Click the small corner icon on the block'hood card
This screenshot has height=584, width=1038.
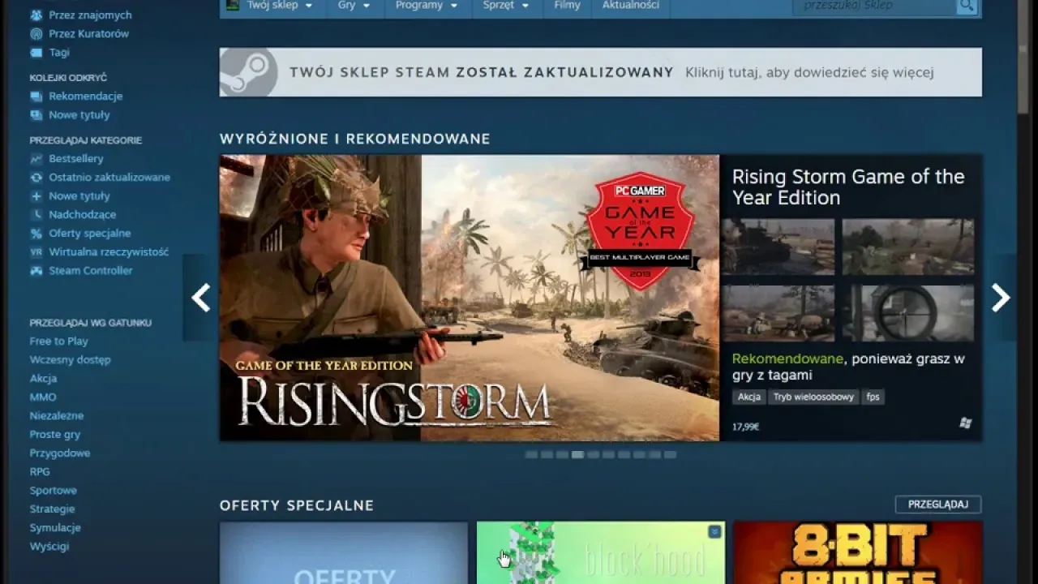pos(714,532)
